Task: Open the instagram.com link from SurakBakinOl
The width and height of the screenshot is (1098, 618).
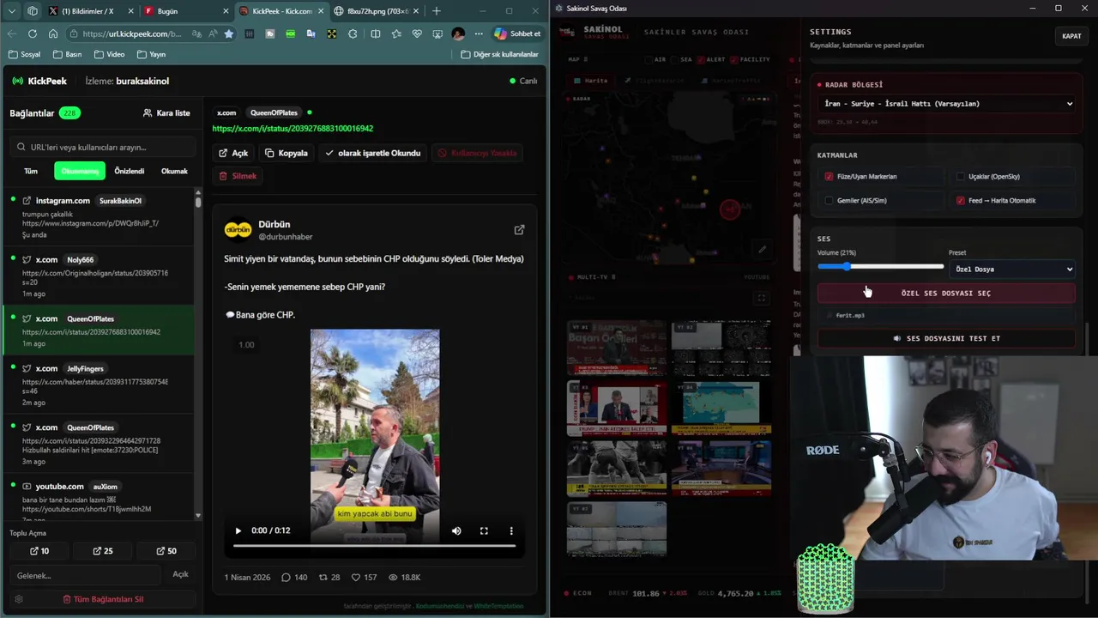Action: [99, 217]
